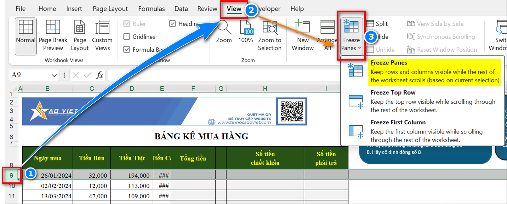Select row 9 header
The height and width of the screenshot is (204, 507).
(x=12, y=175)
